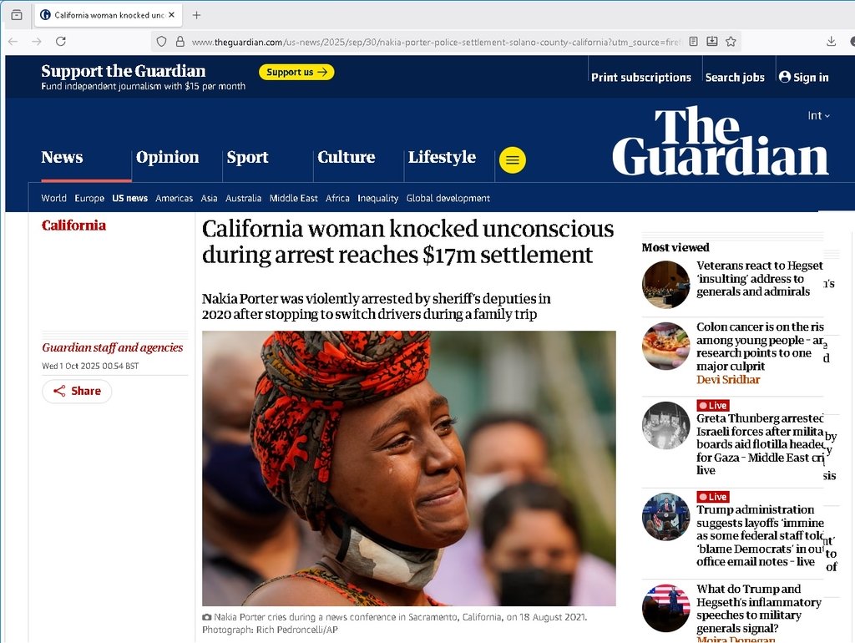Close the California woman knocked tab
This screenshot has width=855, height=643.
coord(172,15)
